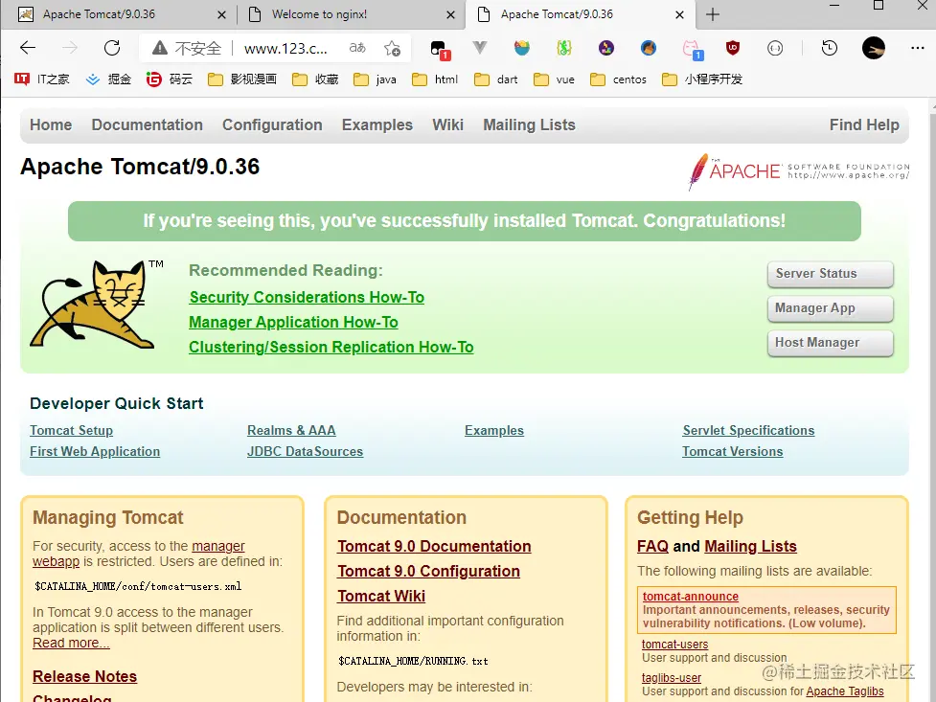
Task: Open Find Help in navigation bar
Action: click(x=864, y=125)
